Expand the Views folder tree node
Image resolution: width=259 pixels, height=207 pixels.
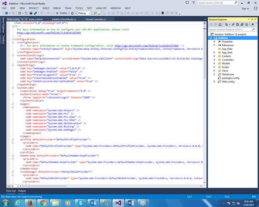tap(215, 71)
